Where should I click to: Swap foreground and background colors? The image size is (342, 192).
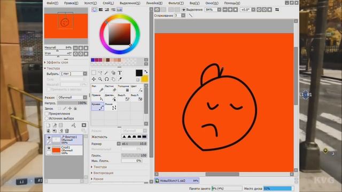[x=146, y=71]
